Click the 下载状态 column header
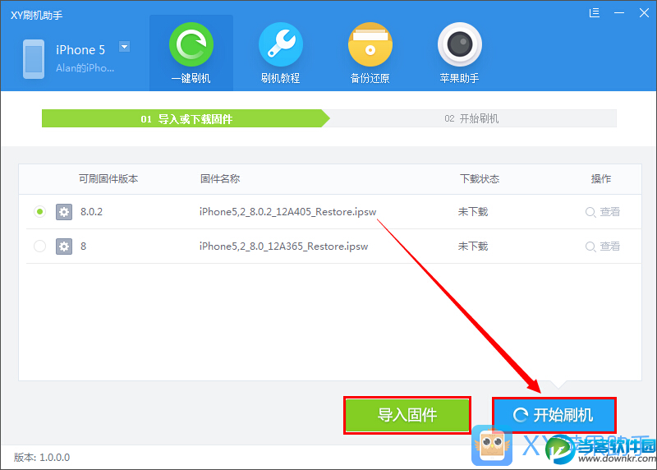 (480, 179)
